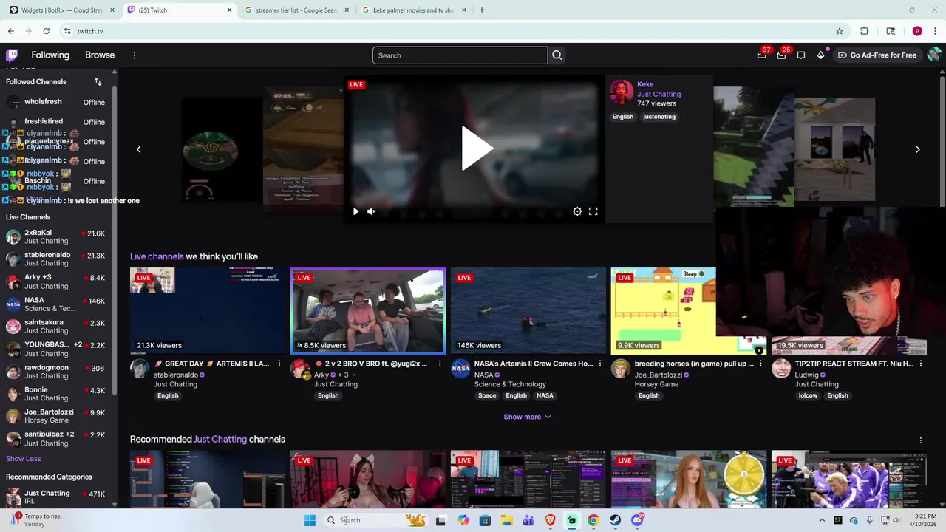Viewport: 946px width, 532px height.
Task: Open Windows Start menu
Action: 310,520
